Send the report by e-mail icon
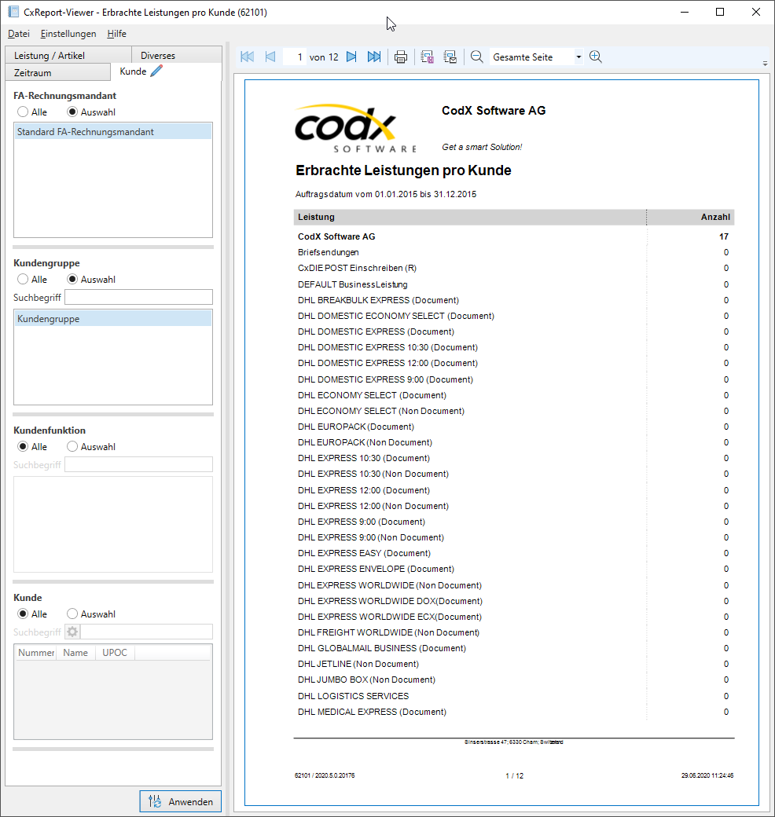Image resolution: width=775 pixels, height=817 pixels. tap(450, 57)
